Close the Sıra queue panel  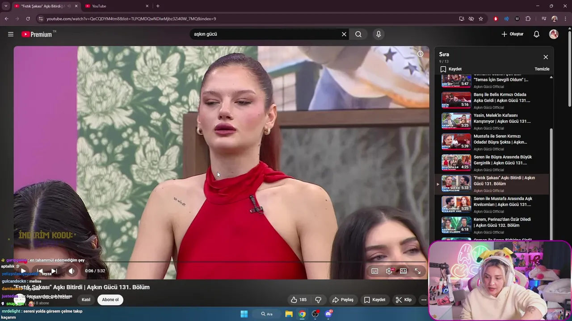546,57
